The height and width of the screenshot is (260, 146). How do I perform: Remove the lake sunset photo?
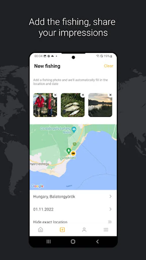[111, 95]
